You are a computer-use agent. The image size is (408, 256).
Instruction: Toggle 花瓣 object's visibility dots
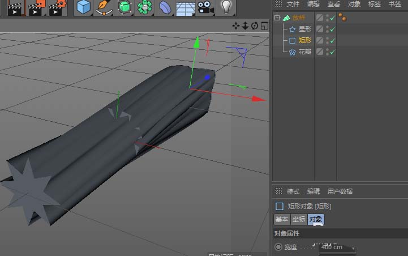click(x=327, y=52)
